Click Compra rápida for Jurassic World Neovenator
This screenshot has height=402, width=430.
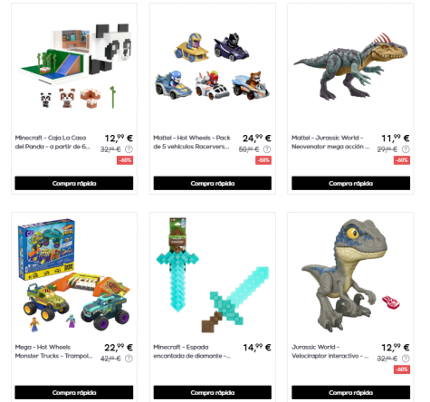pos(351,183)
